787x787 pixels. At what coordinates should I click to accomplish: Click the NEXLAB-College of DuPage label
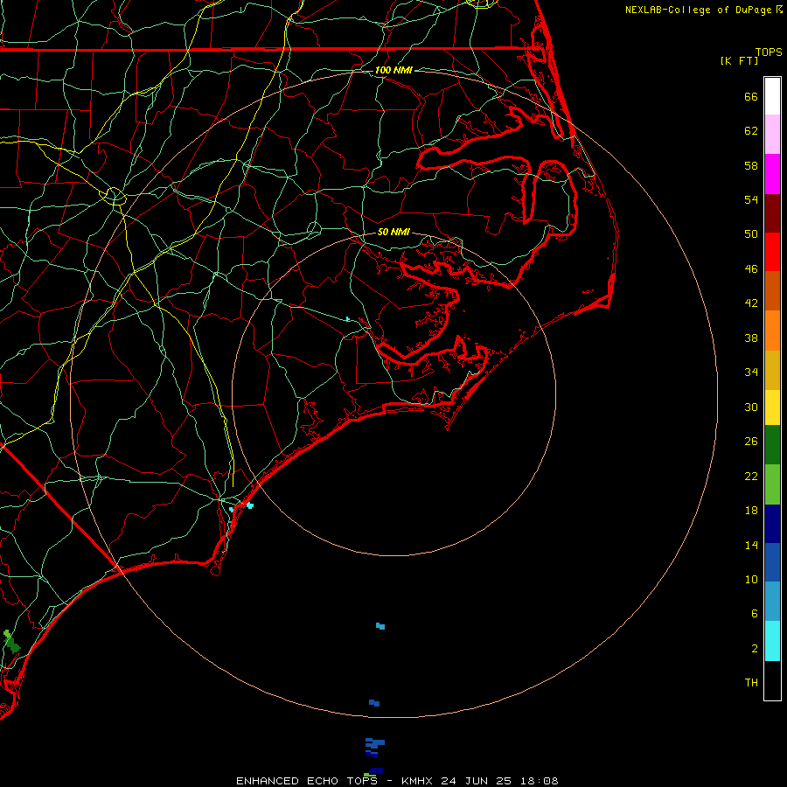coord(698,10)
